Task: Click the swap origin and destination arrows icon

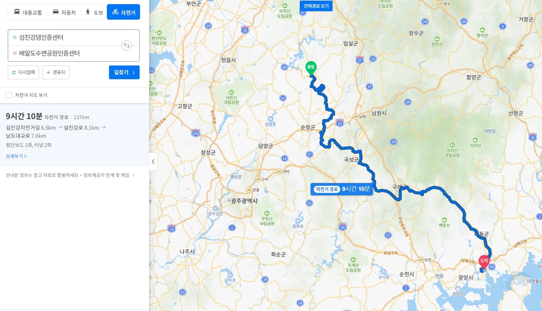Action: click(x=127, y=46)
